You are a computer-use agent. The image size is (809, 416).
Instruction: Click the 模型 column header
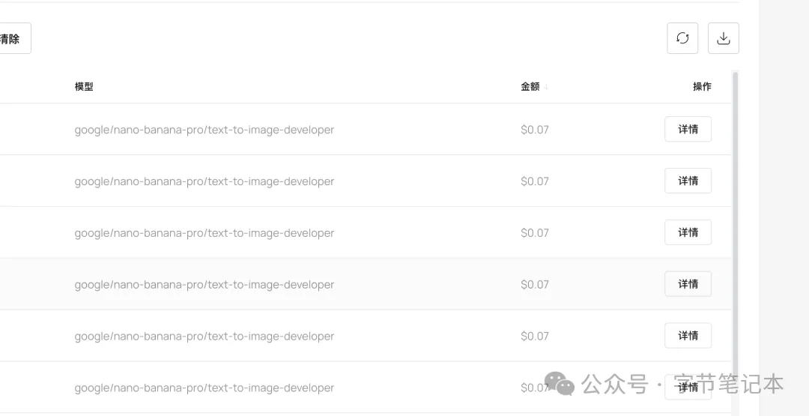tap(84, 87)
